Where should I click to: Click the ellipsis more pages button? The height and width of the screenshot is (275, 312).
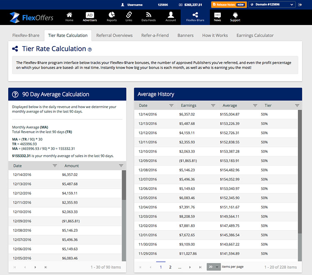180,268
